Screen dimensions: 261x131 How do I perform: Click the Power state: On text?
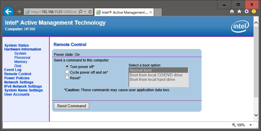click(67, 55)
